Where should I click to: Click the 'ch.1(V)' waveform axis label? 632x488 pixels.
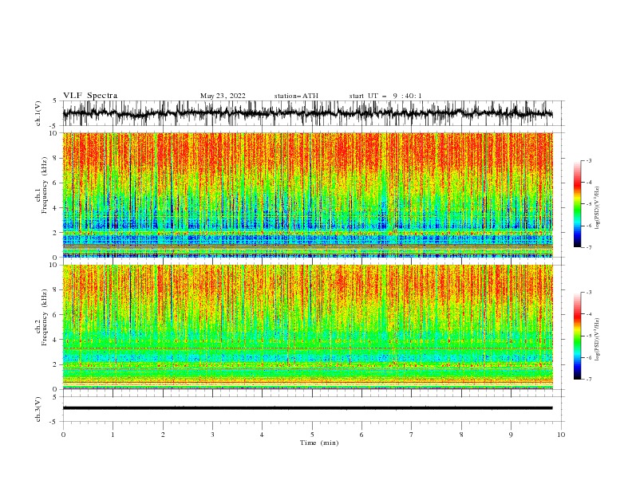tap(38, 113)
